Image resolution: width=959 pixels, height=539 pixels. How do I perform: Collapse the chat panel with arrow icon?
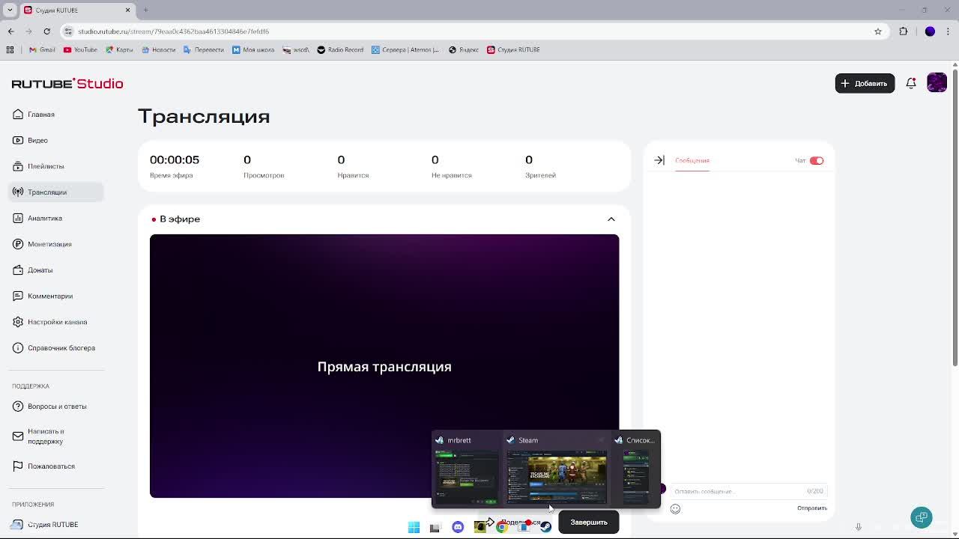coord(659,160)
